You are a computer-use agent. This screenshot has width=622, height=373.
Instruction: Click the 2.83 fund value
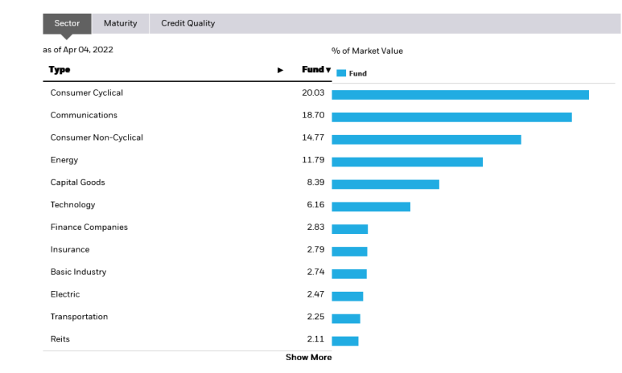[315, 227]
